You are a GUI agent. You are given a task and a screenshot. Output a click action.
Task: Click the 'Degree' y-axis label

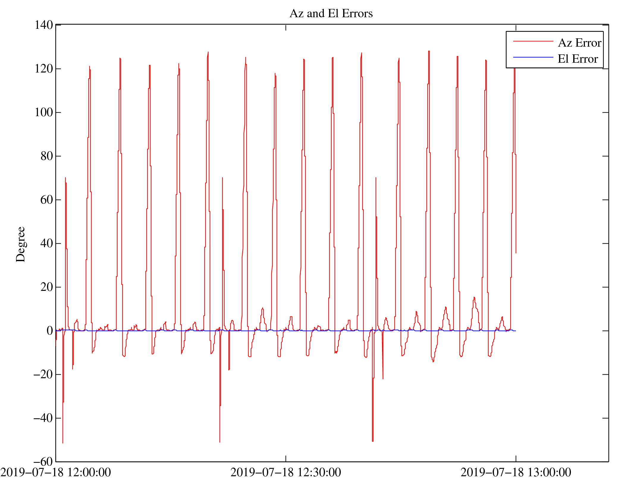[x=21, y=244]
